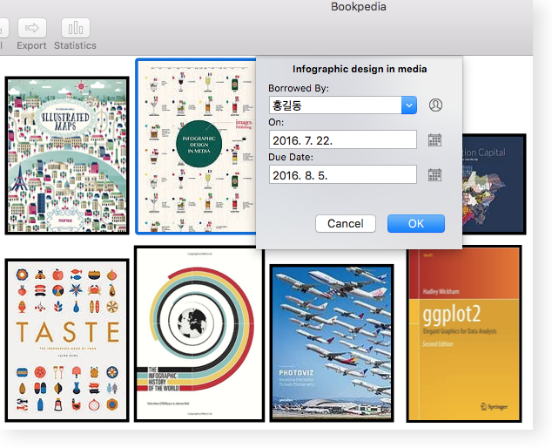Click the Due Date: label

tap(291, 157)
